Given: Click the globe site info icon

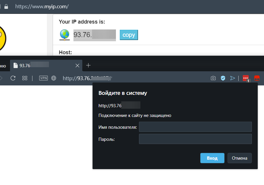Looking at the screenshot, I should click(54, 78).
